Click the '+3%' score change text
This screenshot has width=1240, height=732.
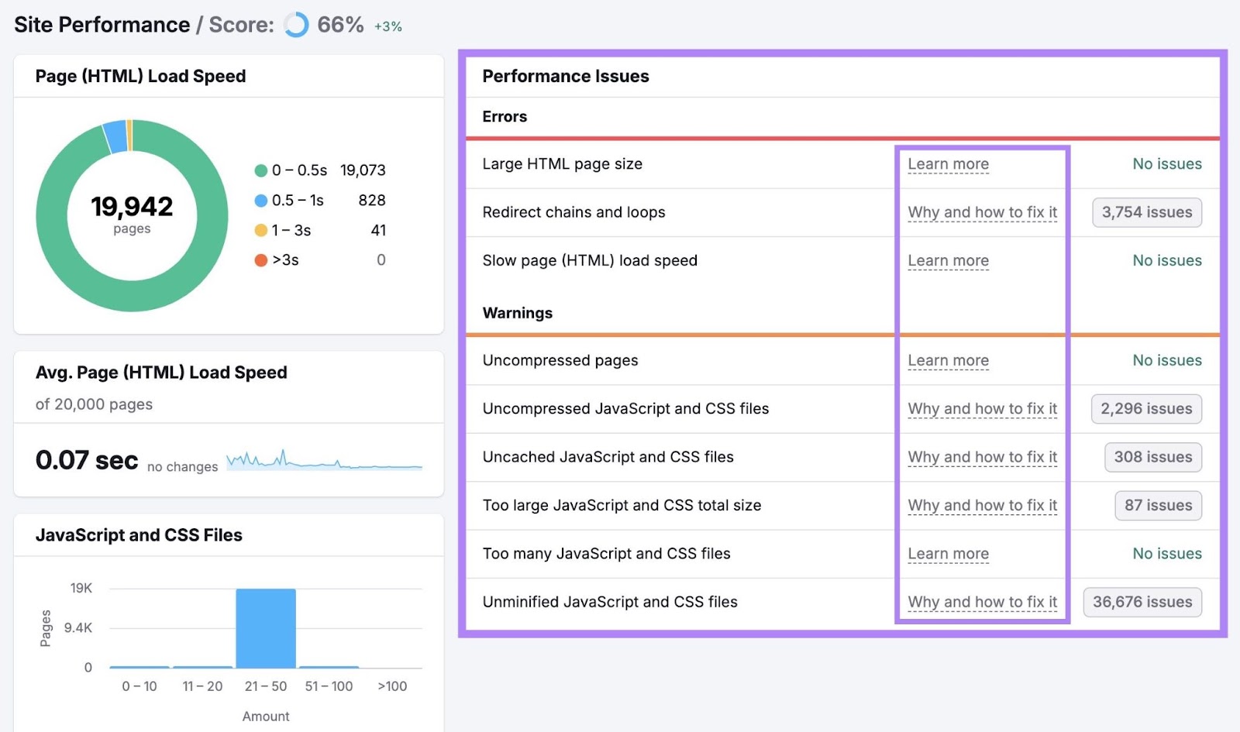(x=387, y=26)
